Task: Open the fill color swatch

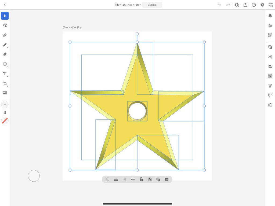Action: coord(5,105)
